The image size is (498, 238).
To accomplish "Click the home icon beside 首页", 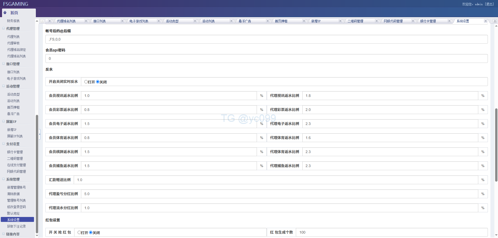I will click(x=5, y=12).
